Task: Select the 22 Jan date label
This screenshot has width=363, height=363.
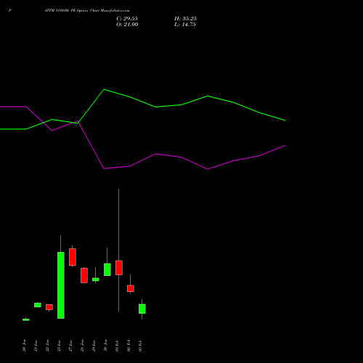Action: tap(47, 346)
